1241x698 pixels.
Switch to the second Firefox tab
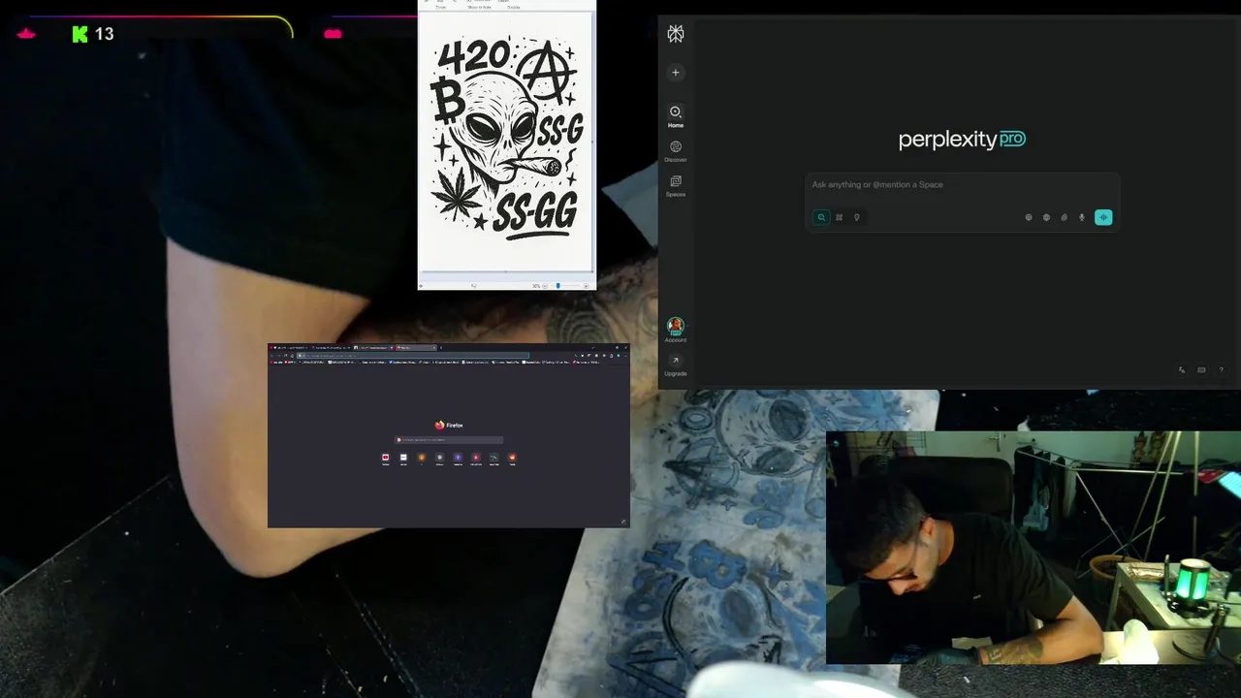coord(332,348)
